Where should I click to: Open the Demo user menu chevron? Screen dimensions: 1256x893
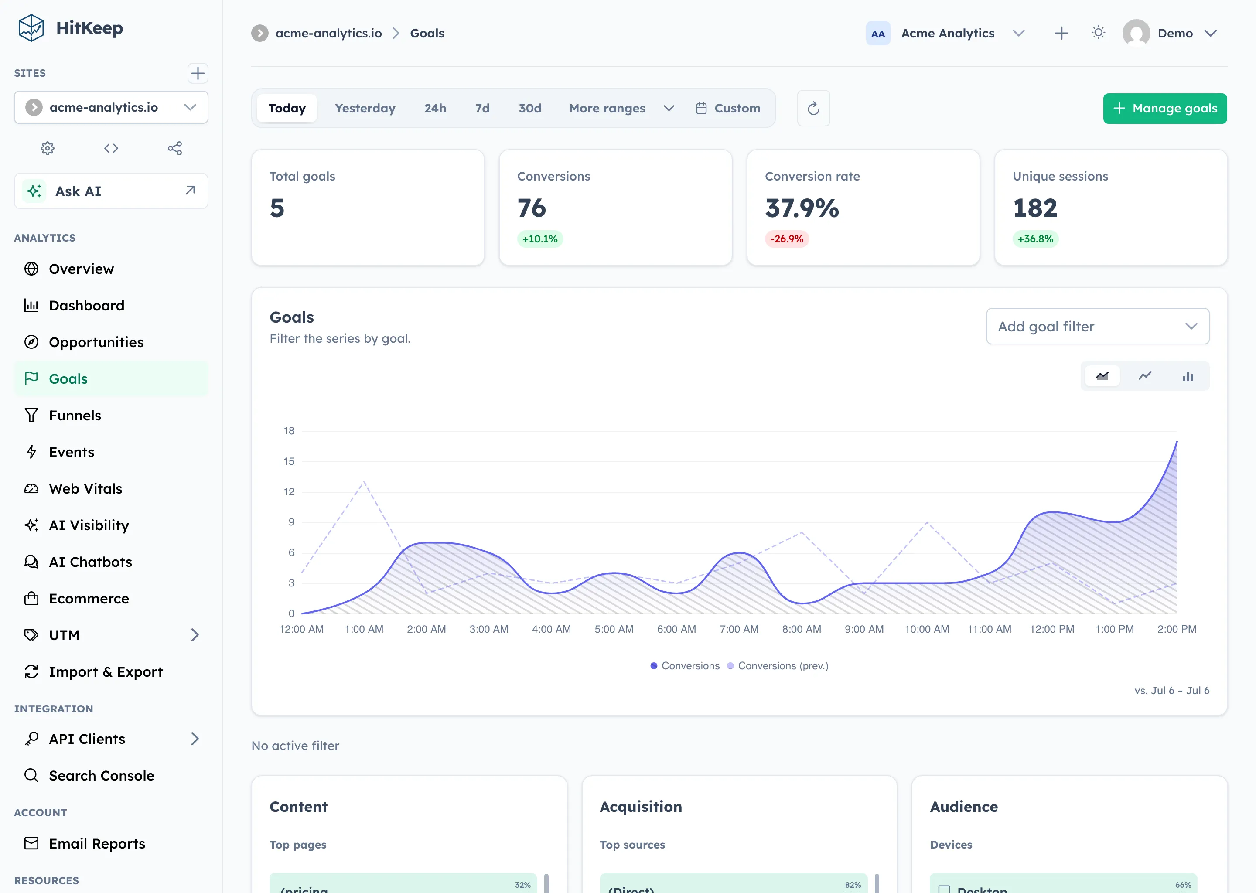coord(1210,34)
